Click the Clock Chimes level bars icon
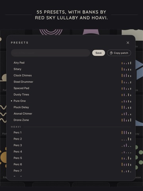 point(126,76)
